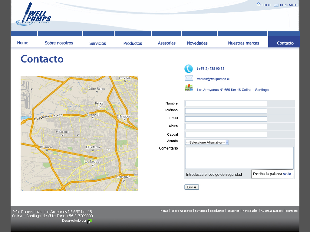Click the footer novedades link
Screen dimensions: 310x232
250,211
